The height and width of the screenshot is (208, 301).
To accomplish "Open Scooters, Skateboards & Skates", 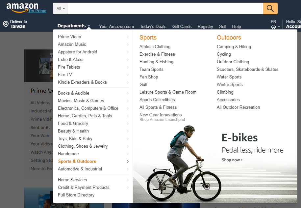I will click(x=247, y=70).
